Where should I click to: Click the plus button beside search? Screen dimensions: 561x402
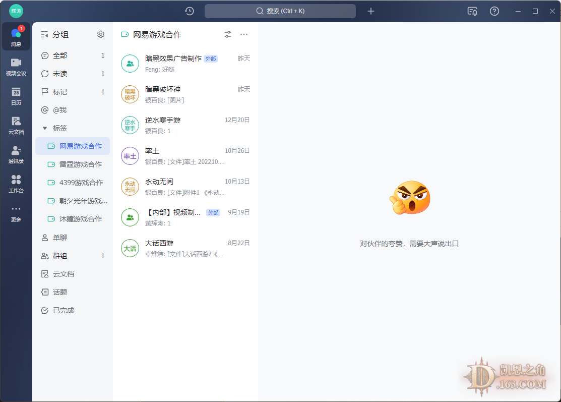tap(371, 11)
